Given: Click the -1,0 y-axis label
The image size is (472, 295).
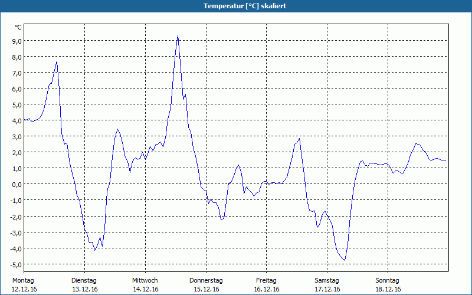Looking at the screenshot, I should click(x=16, y=201).
